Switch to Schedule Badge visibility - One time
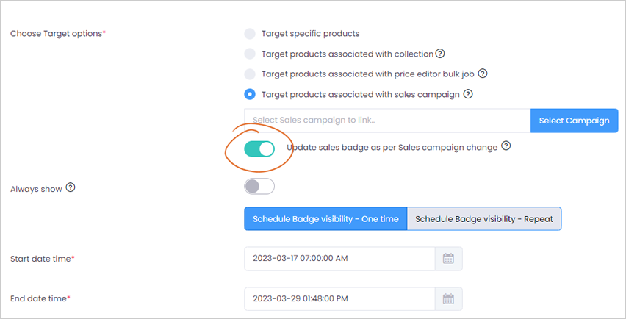This screenshot has height=319, width=626. pyautogui.click(x=325, y=219)
